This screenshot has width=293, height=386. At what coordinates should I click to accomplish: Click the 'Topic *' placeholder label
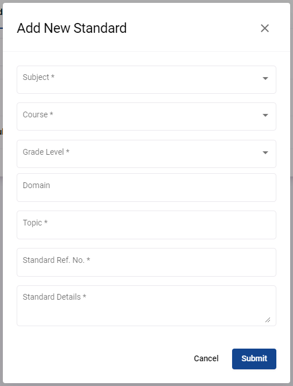(35, 223)
